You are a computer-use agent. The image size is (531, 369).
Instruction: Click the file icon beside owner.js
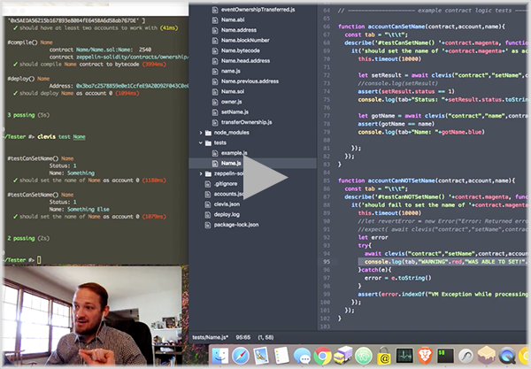pos(215,102)
